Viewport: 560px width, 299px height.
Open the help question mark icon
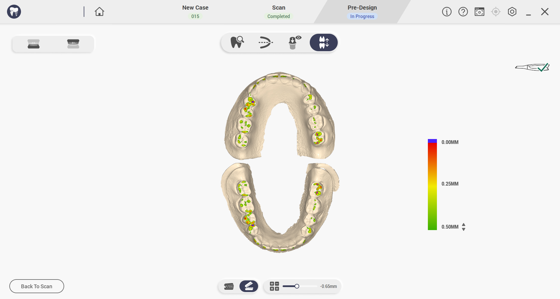pyautogui.click(x=463, y=12)
